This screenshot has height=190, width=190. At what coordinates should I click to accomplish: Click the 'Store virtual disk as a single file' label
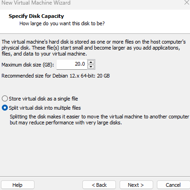[x=43, y=99]
